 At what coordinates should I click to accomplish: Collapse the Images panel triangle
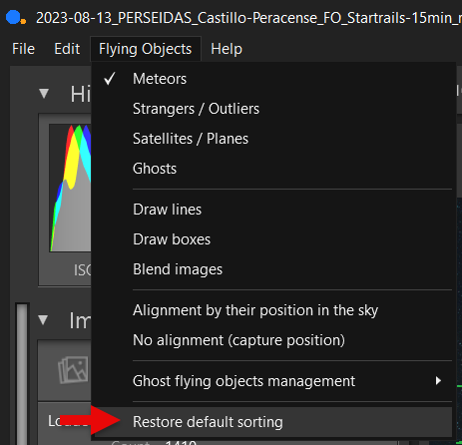(43, 320)
